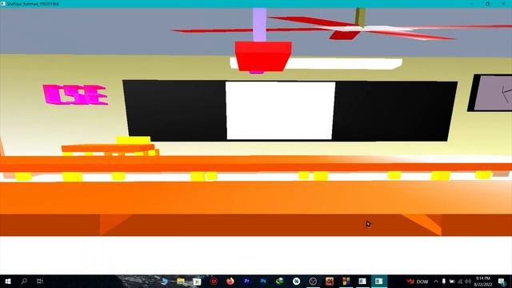Open the network tray icon
Image resolution: width=512 pixels, height=288 pixels.
(460, 281)
